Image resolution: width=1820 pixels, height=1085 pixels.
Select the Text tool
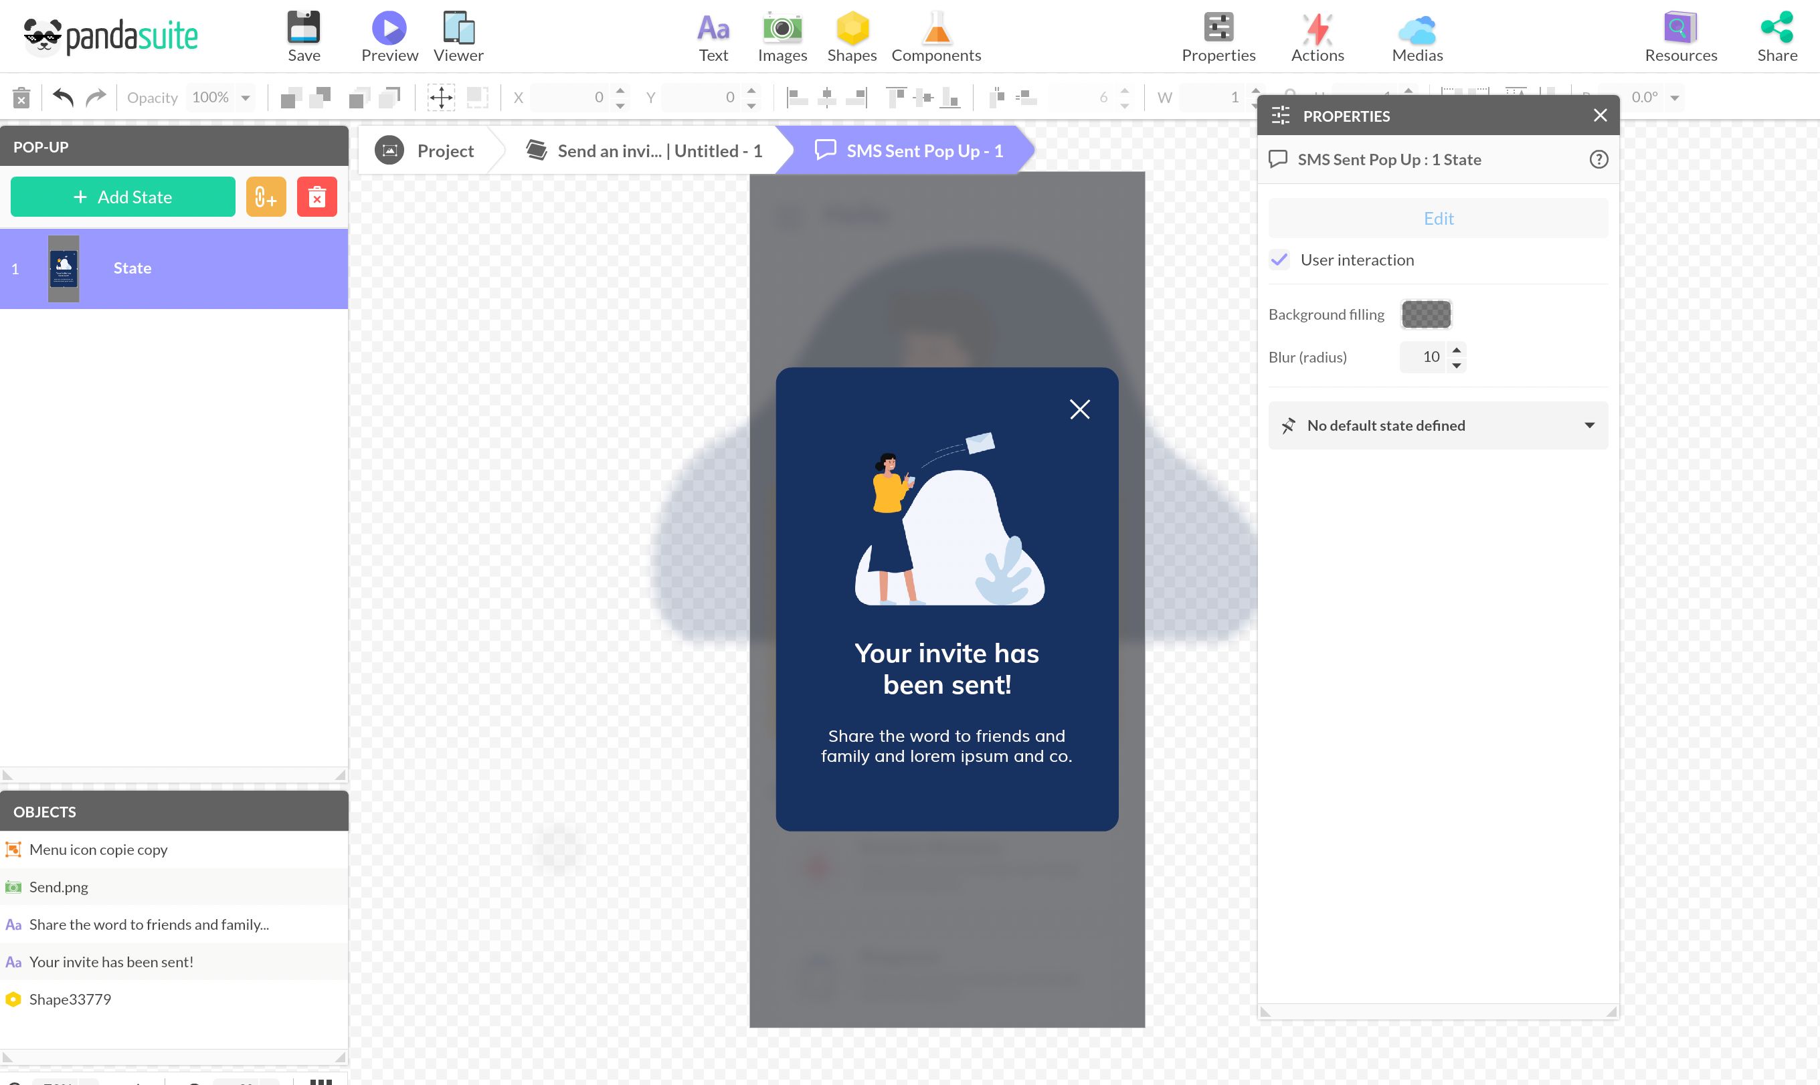click(x=713, y=34)
